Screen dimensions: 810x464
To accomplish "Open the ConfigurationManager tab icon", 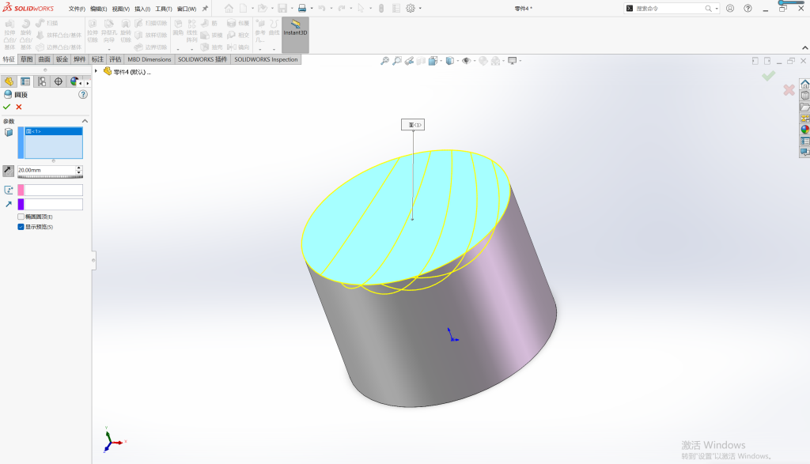I will [42, 81].
